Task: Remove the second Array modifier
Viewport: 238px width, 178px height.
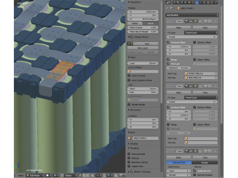Action: pos(215,86)
